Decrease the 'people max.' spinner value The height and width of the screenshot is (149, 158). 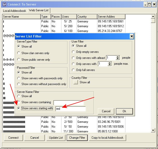click(x=109, y=65)
